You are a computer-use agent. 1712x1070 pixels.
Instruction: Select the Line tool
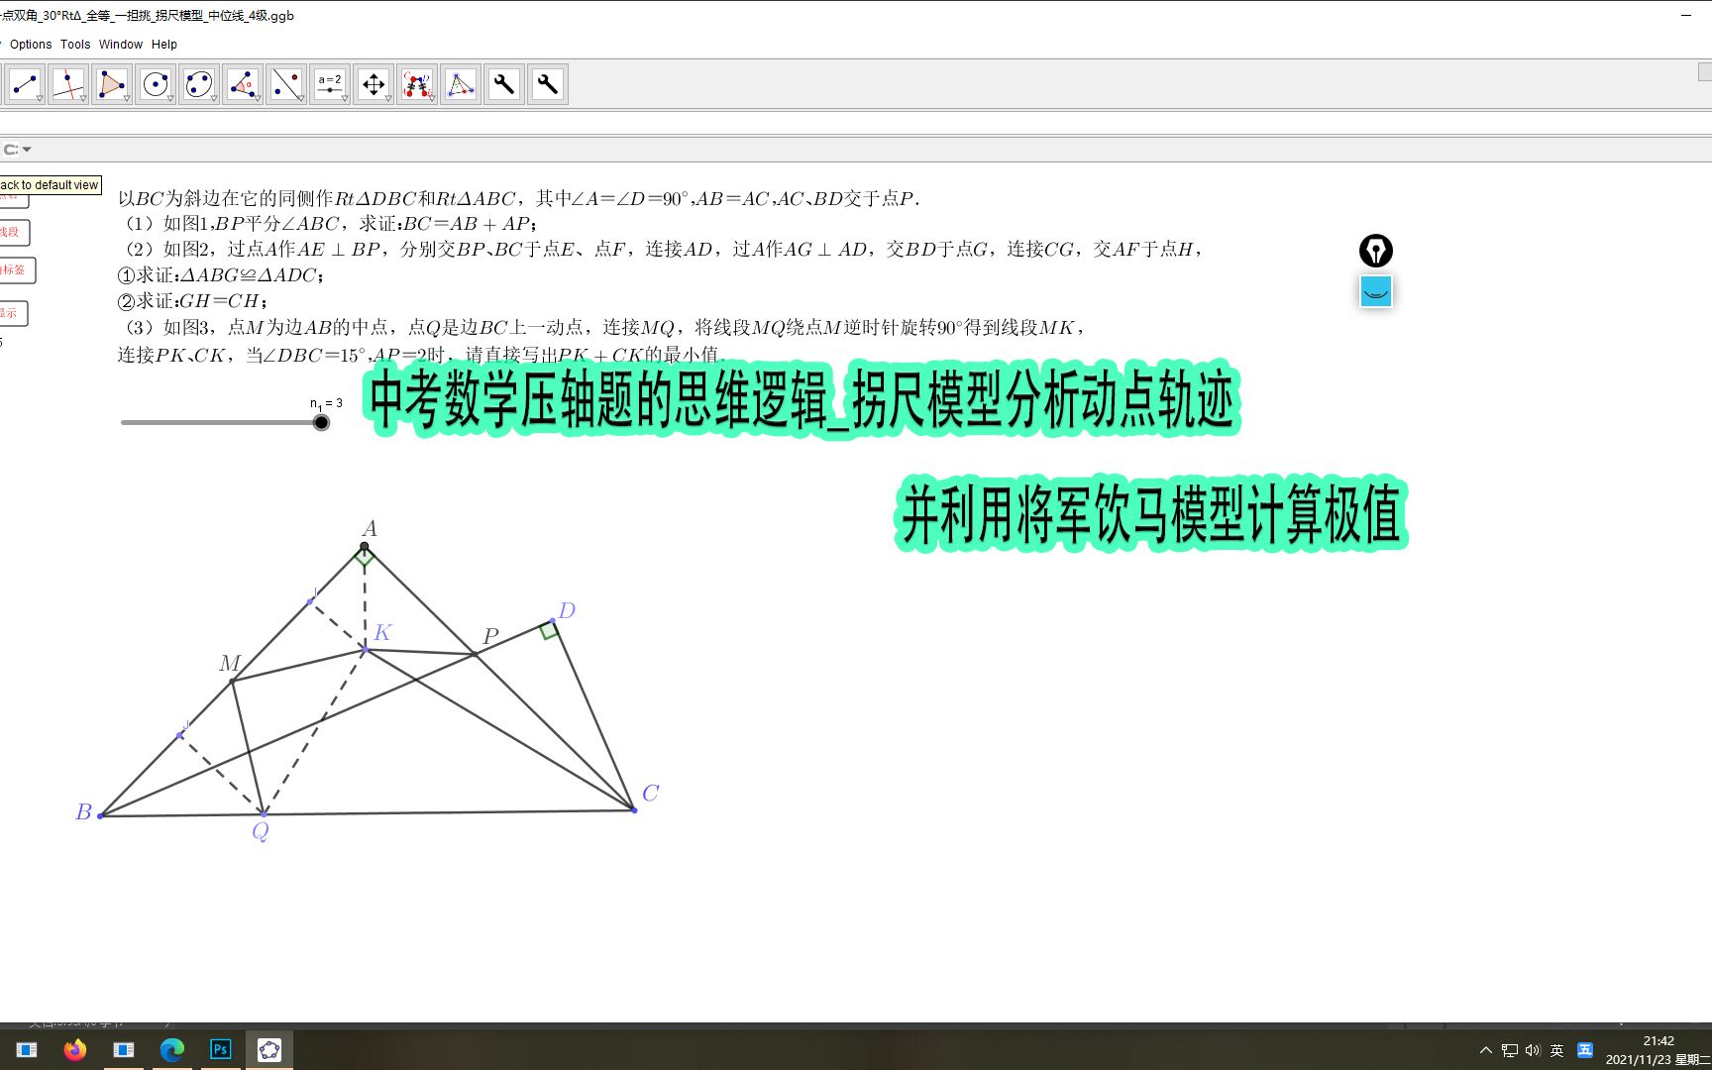pos(68,84)
